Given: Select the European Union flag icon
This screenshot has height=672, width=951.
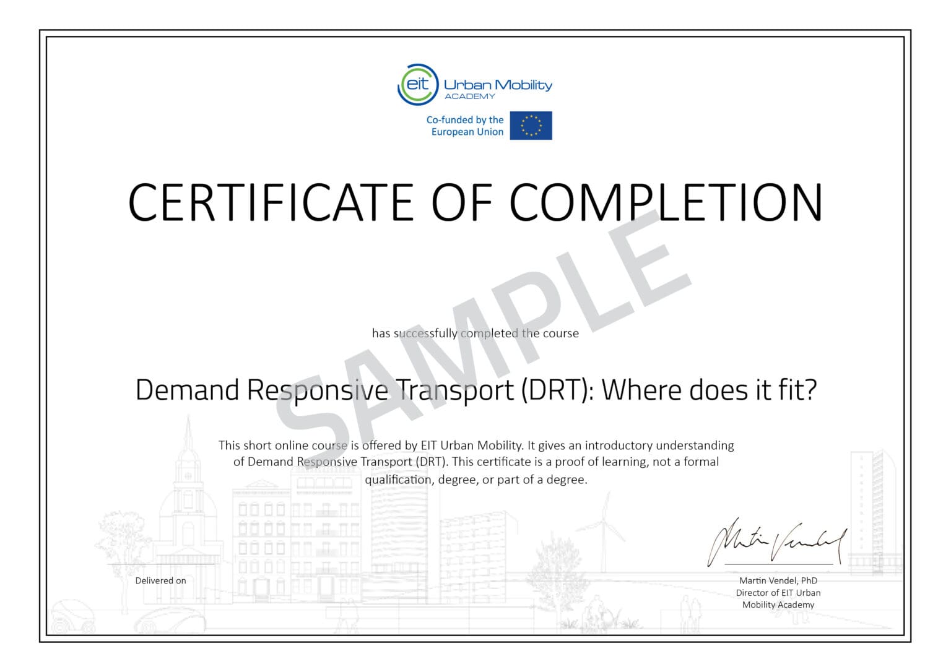Looking at the screenshot, I should pyautogui.click(x=531, y=126).
